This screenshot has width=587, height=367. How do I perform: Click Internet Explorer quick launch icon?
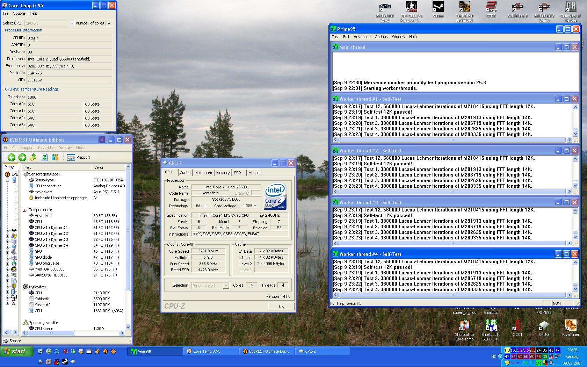coord(57,351)
